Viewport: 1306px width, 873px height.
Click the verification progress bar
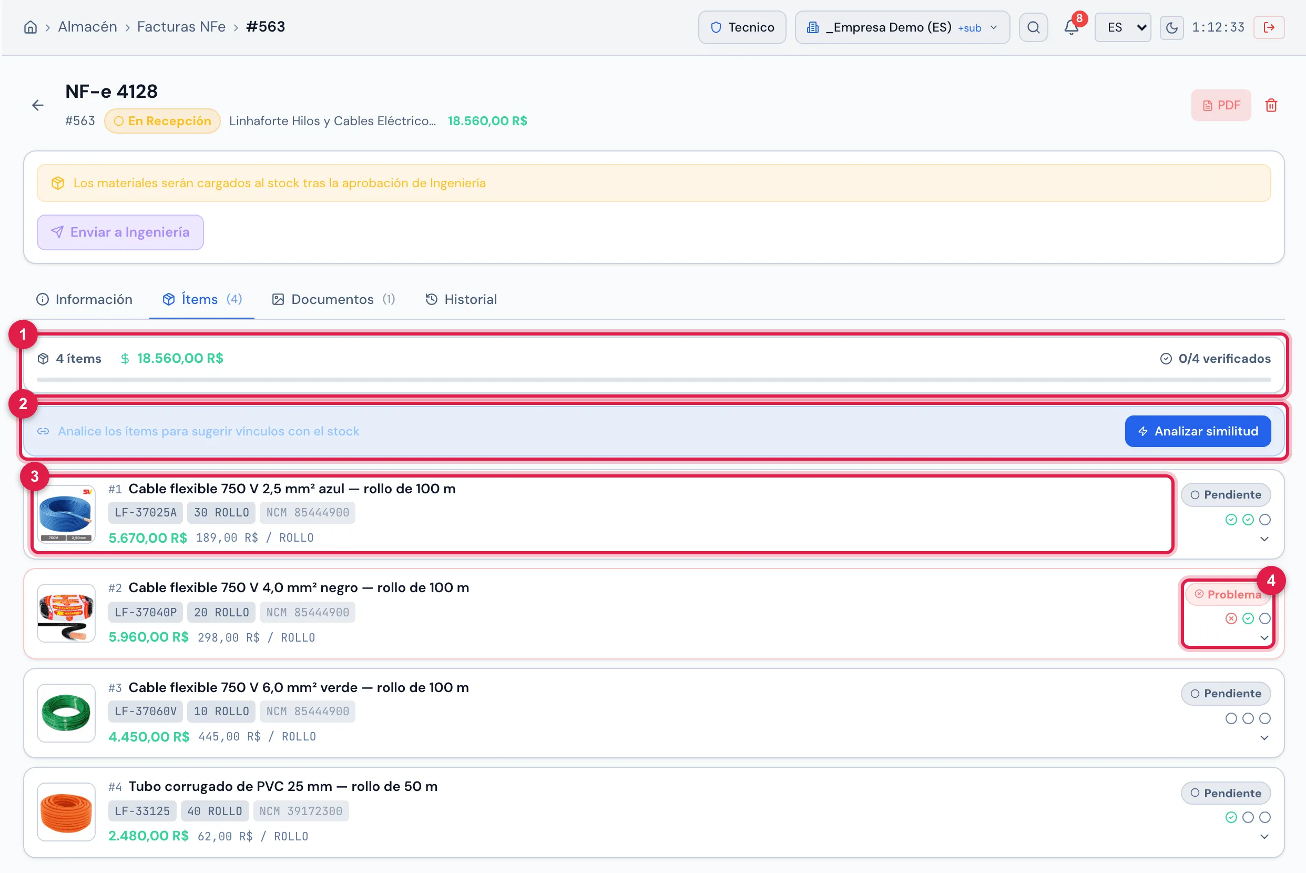[x=654, y=380]
